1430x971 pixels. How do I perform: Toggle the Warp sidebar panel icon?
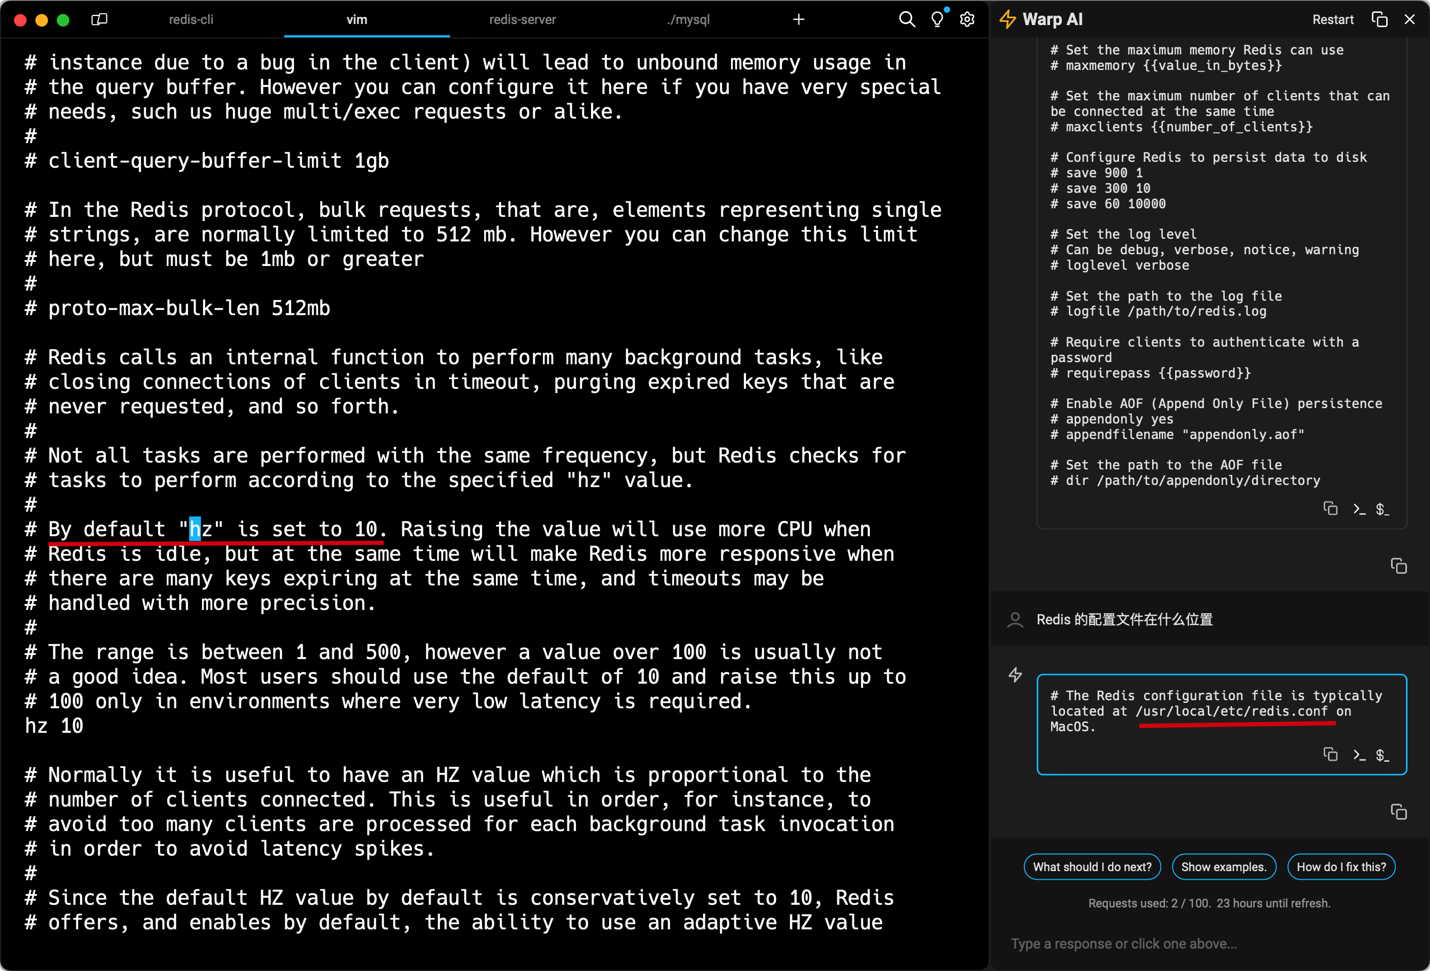click(99, 19)
